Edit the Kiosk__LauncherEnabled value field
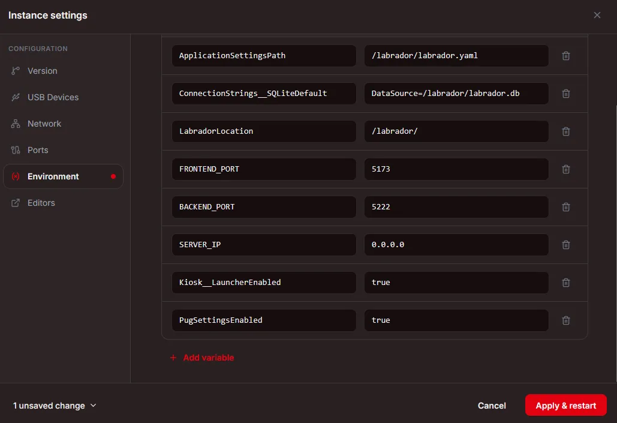Screen dimensions: 617x423 point(456,283)
